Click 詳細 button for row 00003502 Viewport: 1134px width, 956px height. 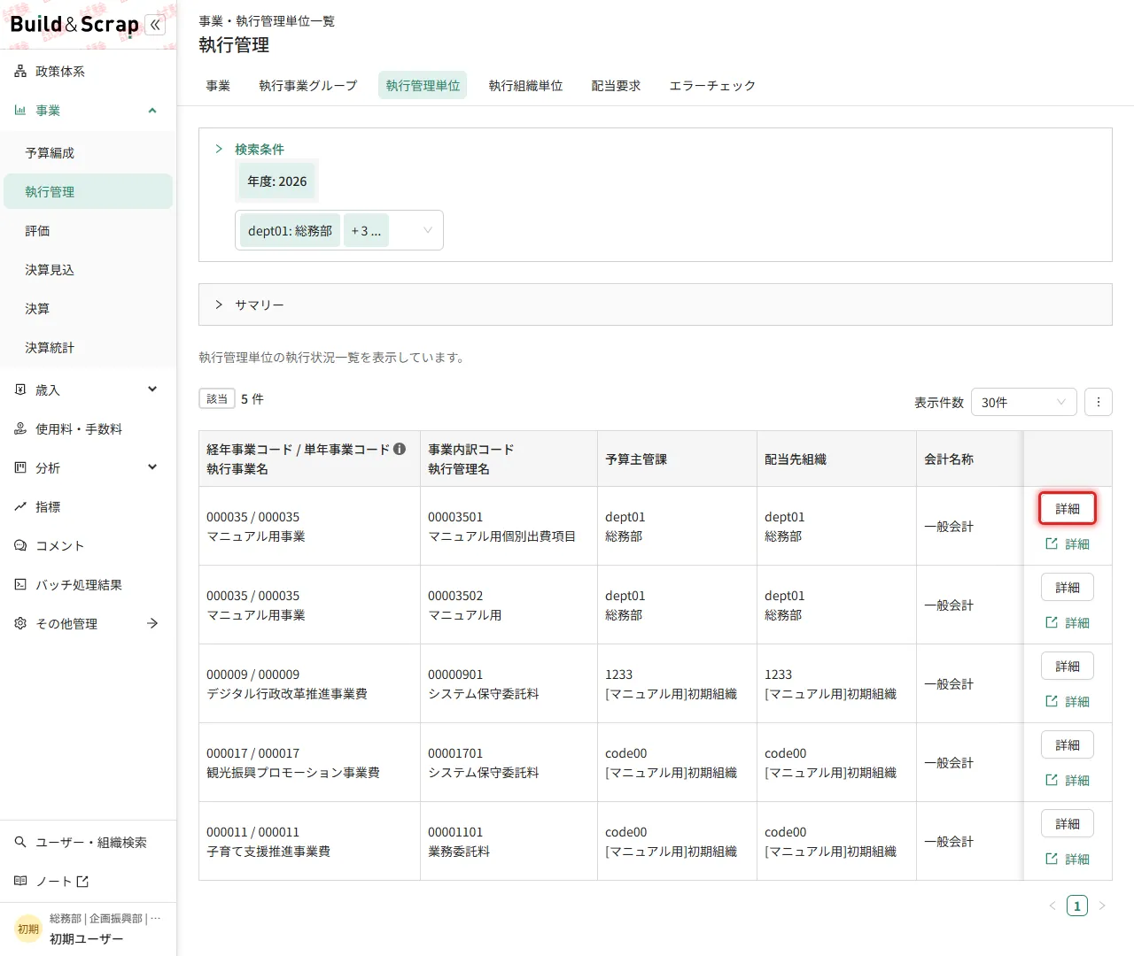pos(1068,588)
